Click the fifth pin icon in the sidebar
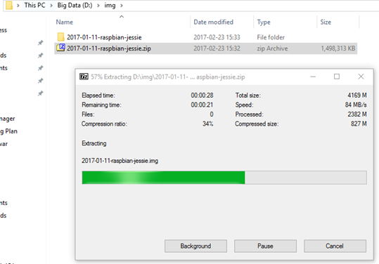 (x=40, y=93)
